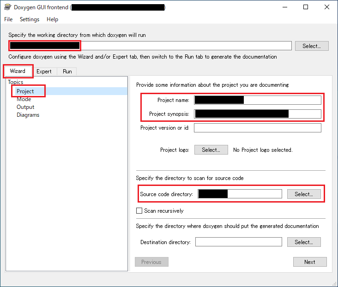Select the Diagrams topic
This screenshot has height=287, width=338.
28,115
